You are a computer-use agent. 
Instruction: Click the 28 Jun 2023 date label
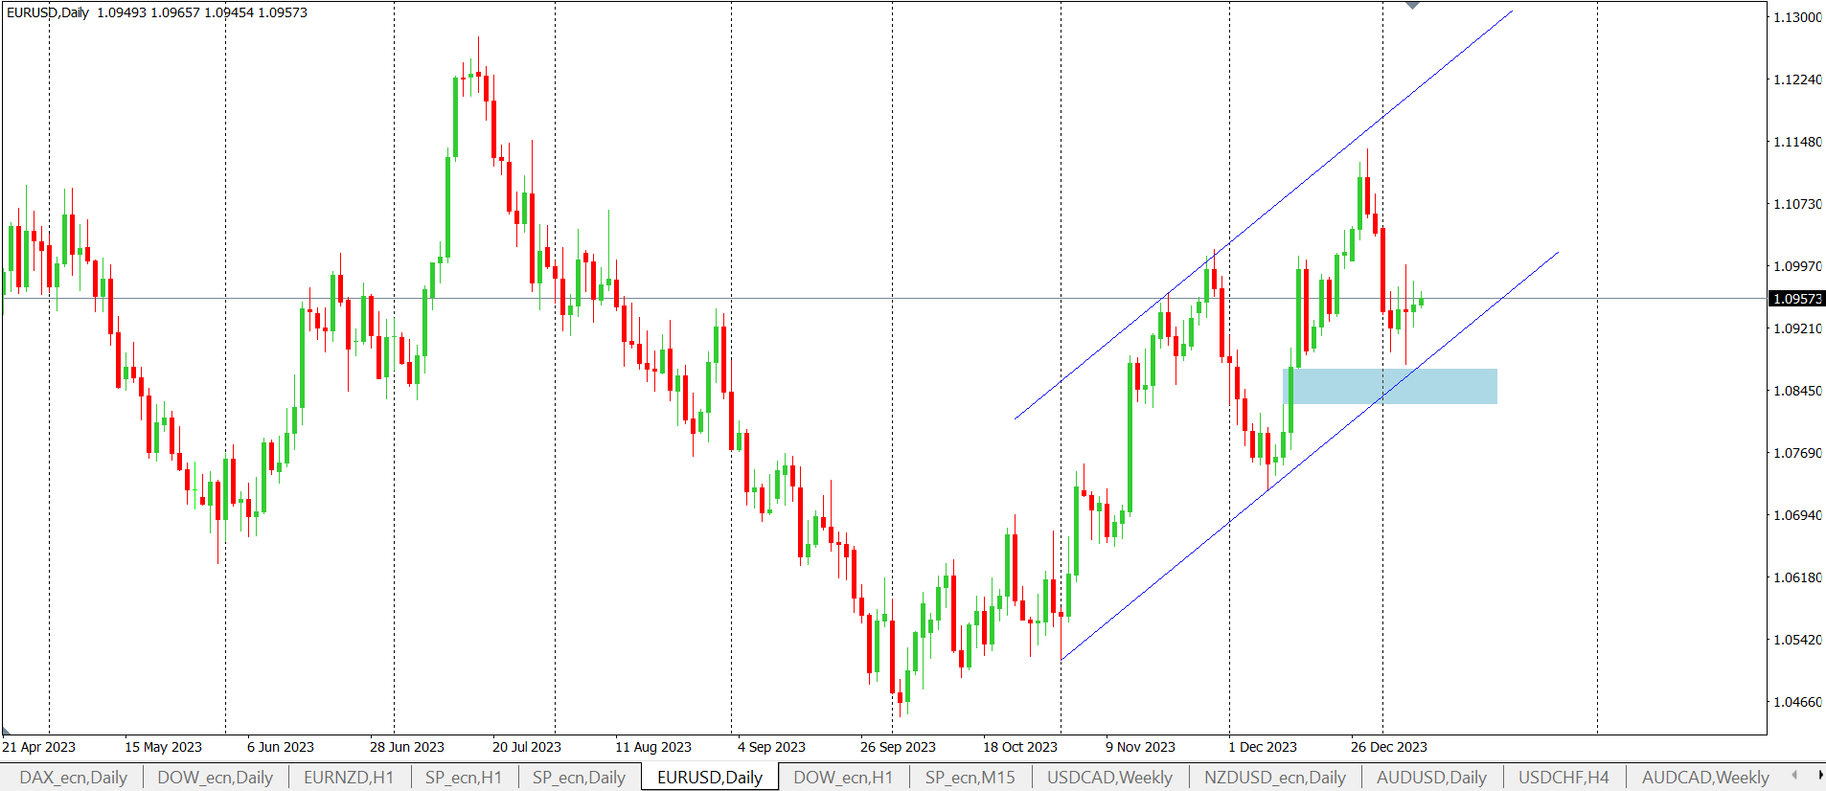pyautogui.click(x=407, y=747)
